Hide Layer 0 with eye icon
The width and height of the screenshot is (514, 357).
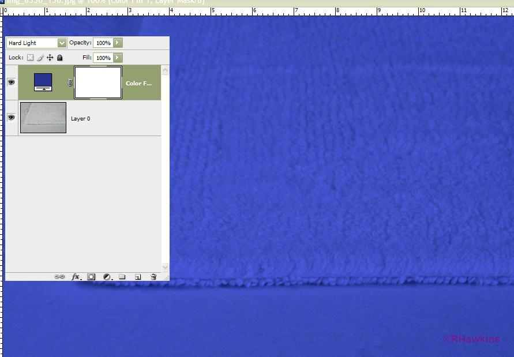click(11, 118)
